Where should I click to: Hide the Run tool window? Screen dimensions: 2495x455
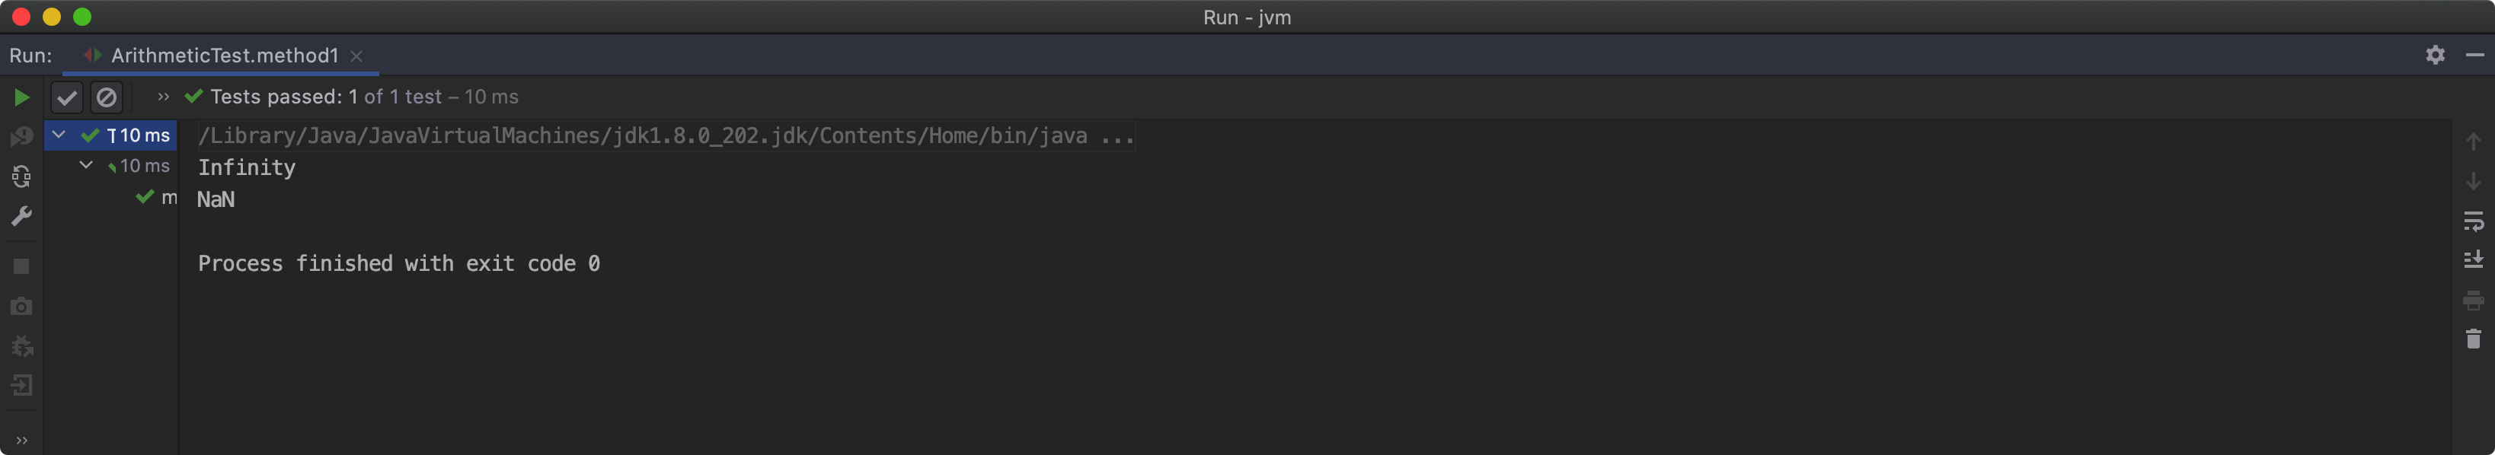(2474, 56)
